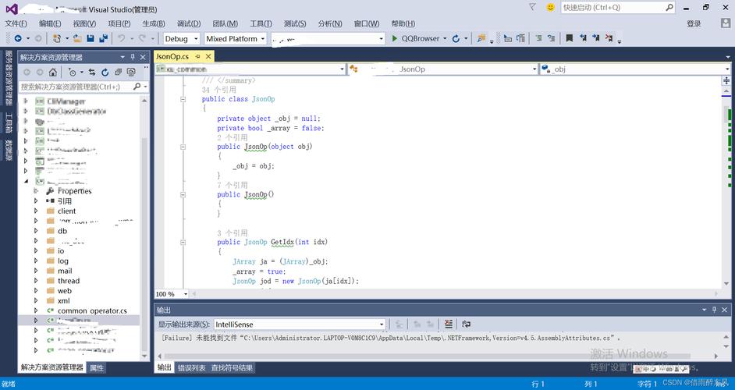This screenshot has height=390, width=735.
Task: Click the account avatar icon at top right
Action: pos(725,23)
